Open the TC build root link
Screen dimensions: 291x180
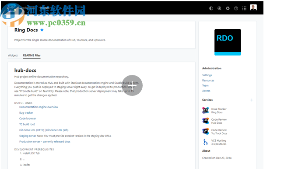[x=27, y=124]
